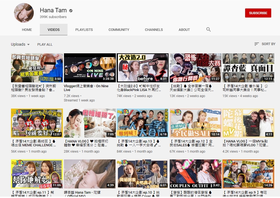This screenshot has width=280, height=198.
Task: Open the About tab
Action: click(x=184, y=30)
